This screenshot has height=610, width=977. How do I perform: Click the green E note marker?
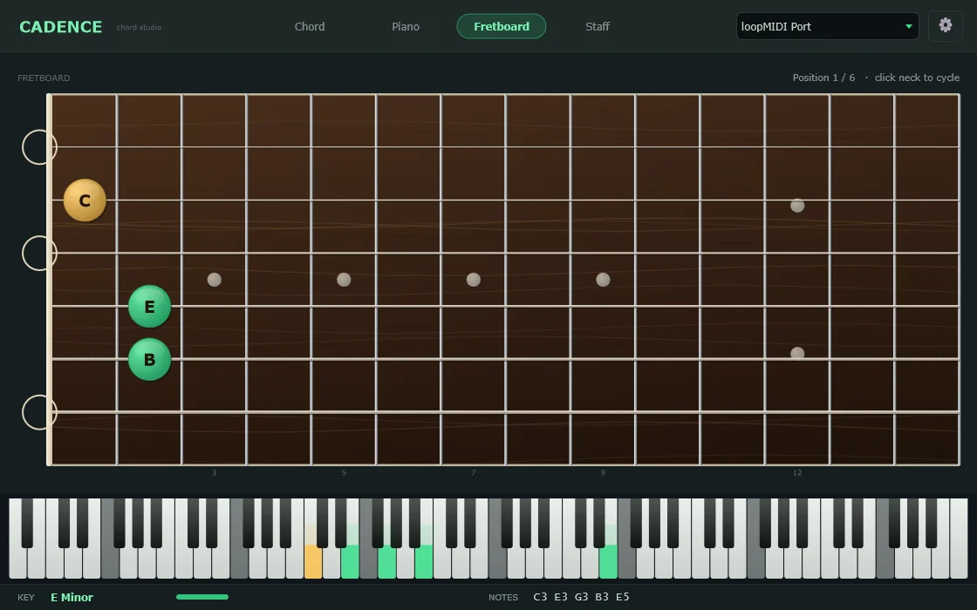click(149, 306)
